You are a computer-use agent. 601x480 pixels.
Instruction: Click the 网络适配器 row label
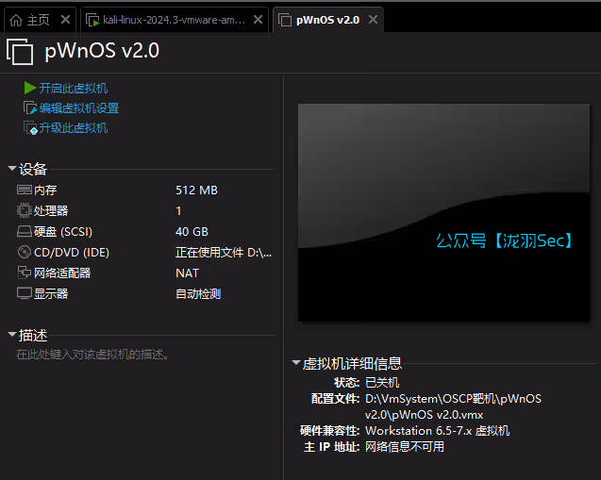point(62,273)
